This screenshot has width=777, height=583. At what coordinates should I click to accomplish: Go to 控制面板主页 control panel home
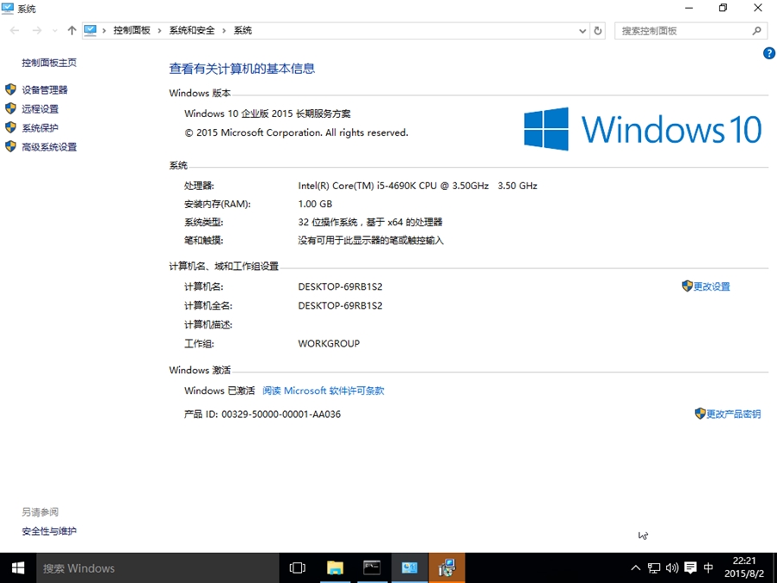(x=49, y=63)
